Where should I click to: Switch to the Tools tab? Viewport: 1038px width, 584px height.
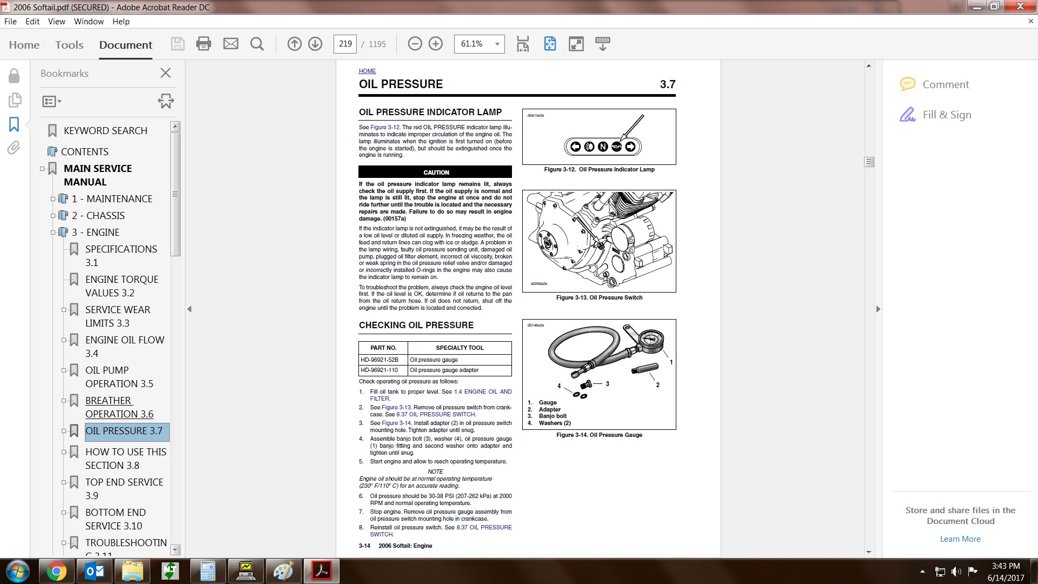pos(69,45)
